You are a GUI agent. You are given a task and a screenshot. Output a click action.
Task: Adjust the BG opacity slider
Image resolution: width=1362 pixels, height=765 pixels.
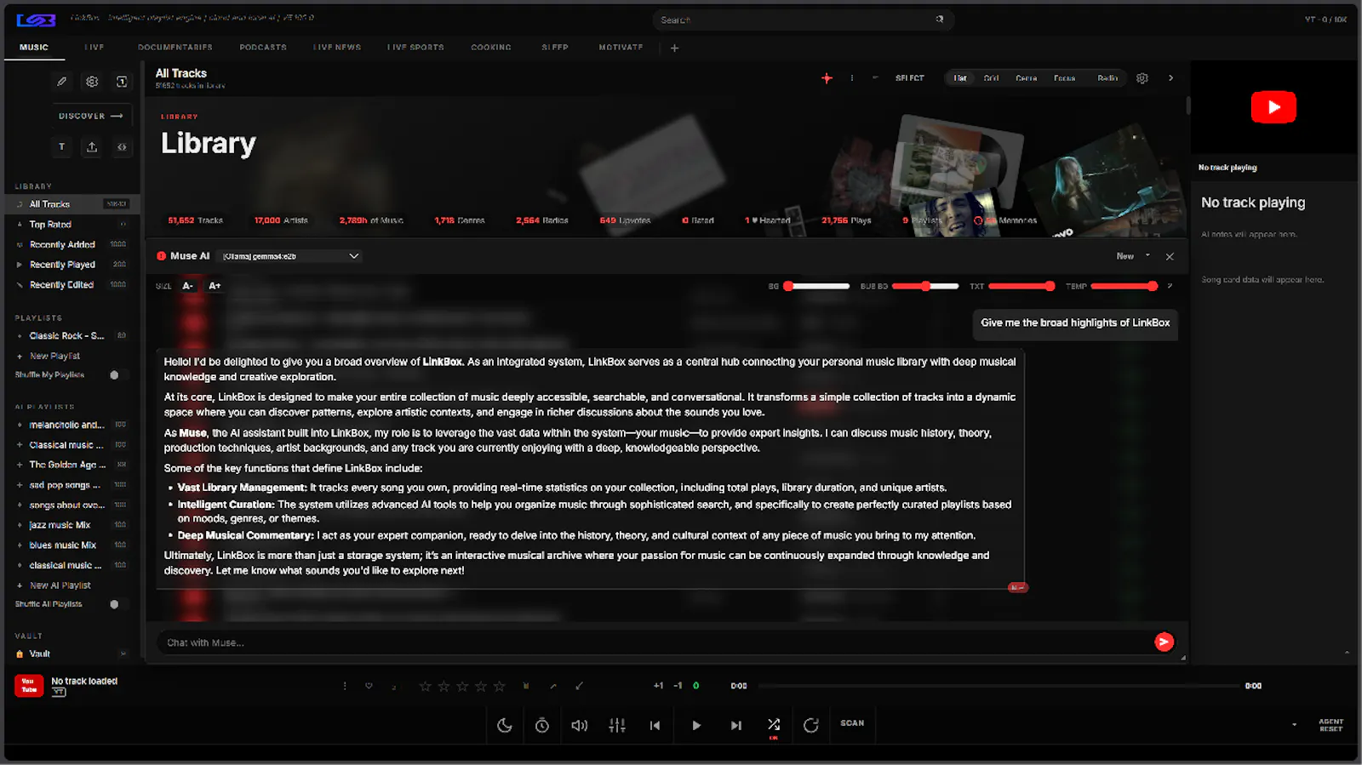pyautogui.click(x=817, y=287)
